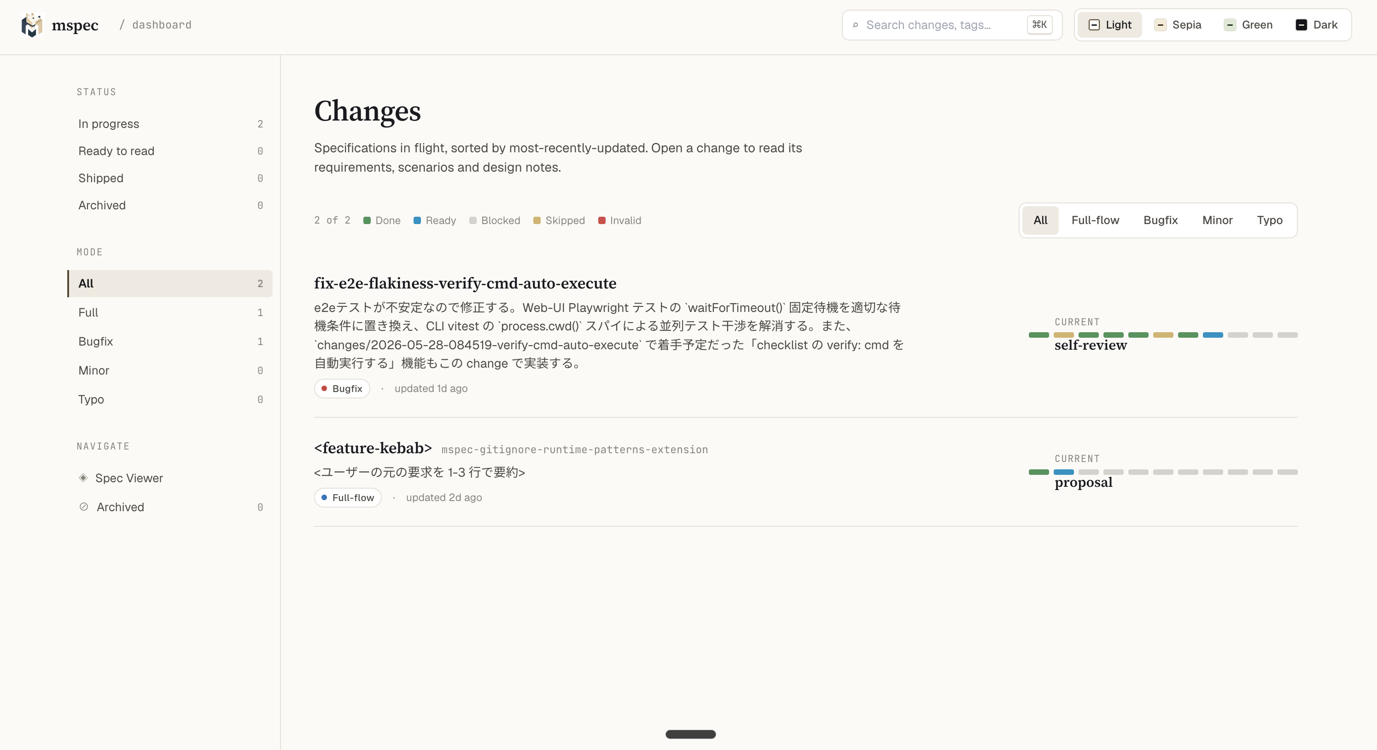Focus the Search changes field
Viewport: 1377px width, 750px height.
(x=952, y=25)
